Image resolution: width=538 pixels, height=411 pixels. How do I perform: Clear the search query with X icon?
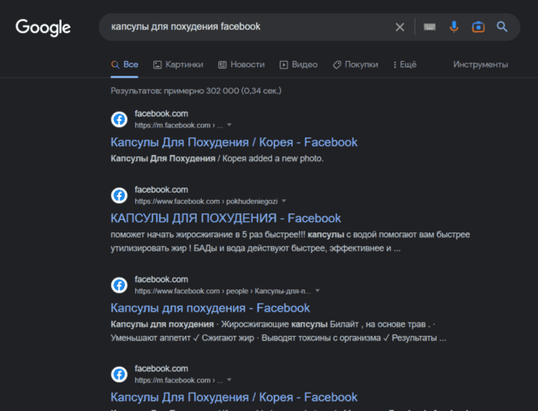coord(400,27)
